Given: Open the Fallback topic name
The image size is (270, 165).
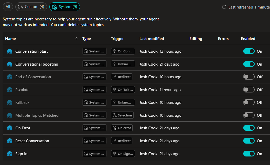Looking at the screenshot, I should 22,103.
